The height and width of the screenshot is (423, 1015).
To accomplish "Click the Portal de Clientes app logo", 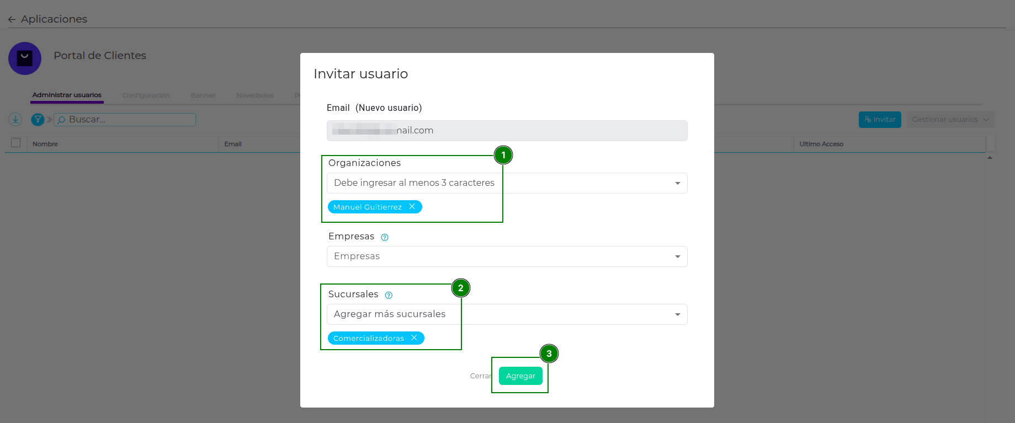I will (x=25, y=58).
